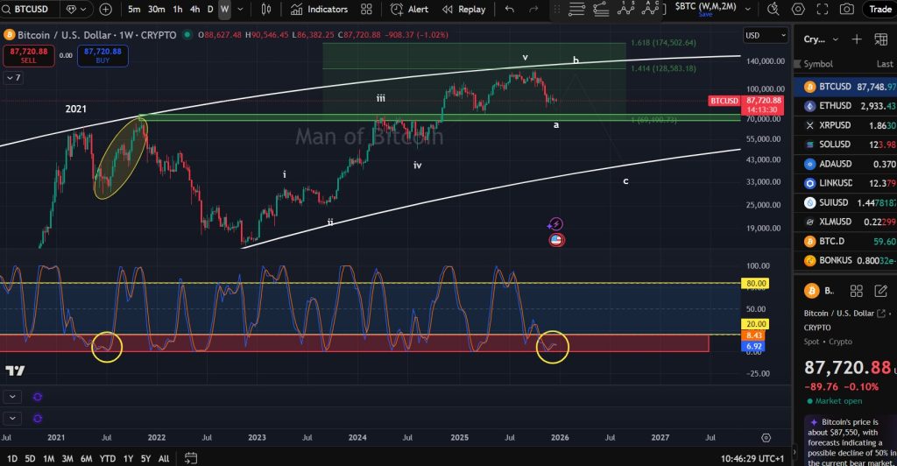The width and height of the screenshot is (897, 466).
Task: Add symbol to compare with plus icon
Action: point(106,10)
